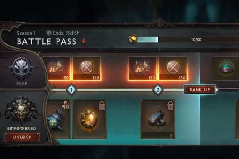Click the gold orb battle points icon
239x159 pixels.
pyautogui.click(x=133, y=39)
